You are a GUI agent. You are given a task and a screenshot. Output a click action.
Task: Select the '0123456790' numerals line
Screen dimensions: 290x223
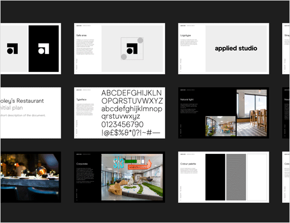click(122, 124)
